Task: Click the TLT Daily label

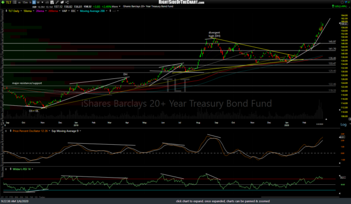Action: click(14, 11)
